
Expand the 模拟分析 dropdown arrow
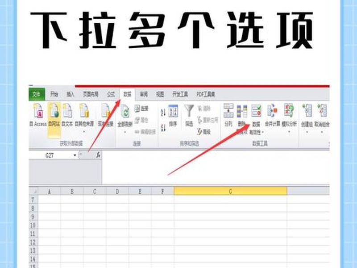point(289,132)
